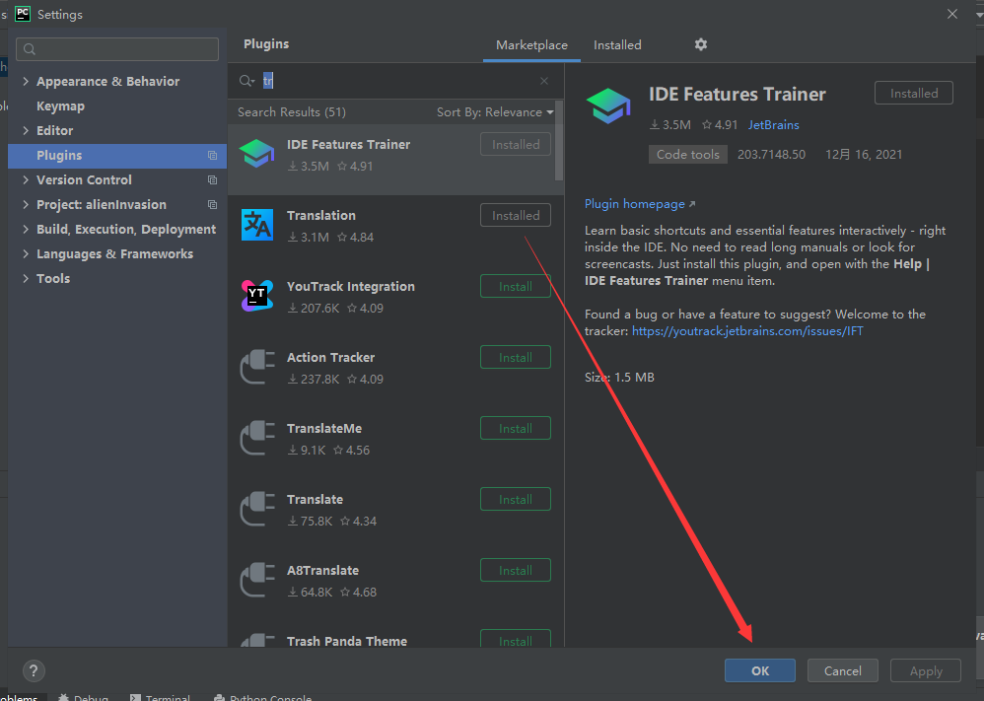
Task: Expand the Tools settings section
Action: click(26, 279)
